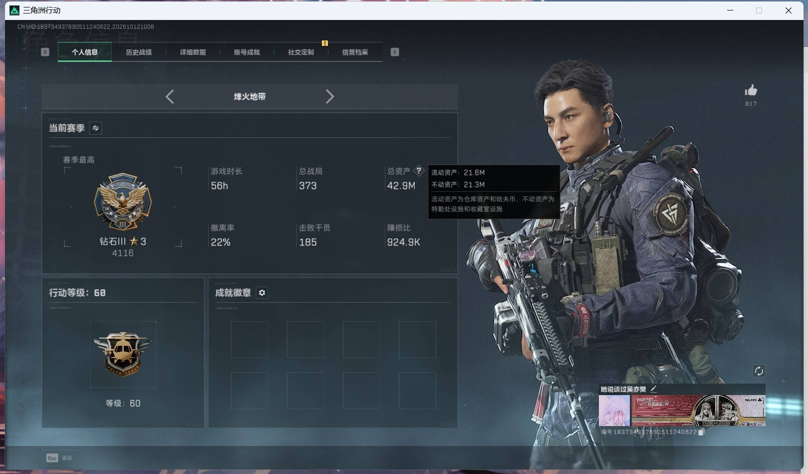The height and width of the screenshot is (474, 808).
Task: Click the 总战局 value 373
Action: [307, 186]
